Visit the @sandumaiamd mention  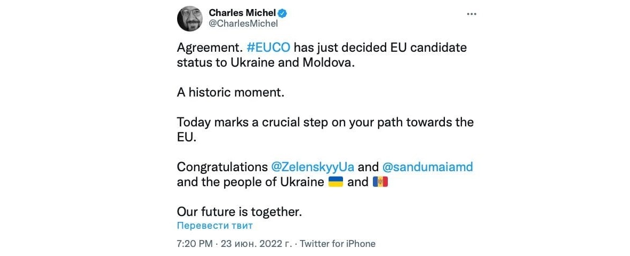(x=428, y=166)
